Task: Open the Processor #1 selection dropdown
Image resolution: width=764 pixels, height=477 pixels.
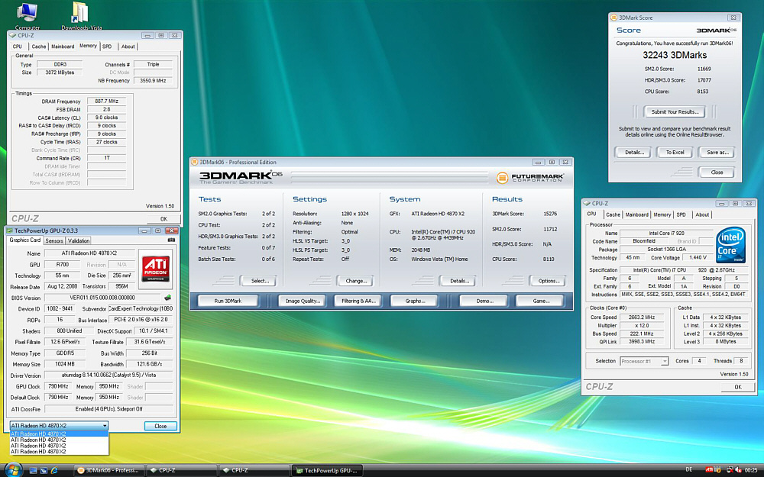Action: tap(643, 361)
